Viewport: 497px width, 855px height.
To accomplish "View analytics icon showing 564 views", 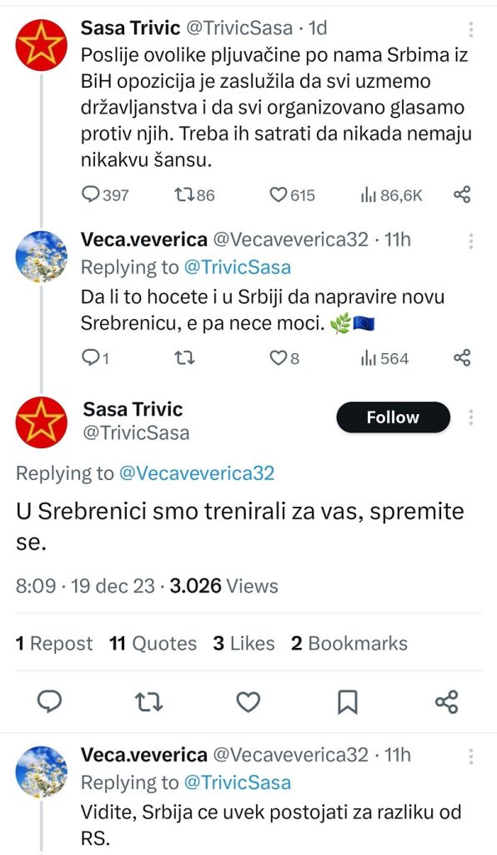I will tap(384, 358).
